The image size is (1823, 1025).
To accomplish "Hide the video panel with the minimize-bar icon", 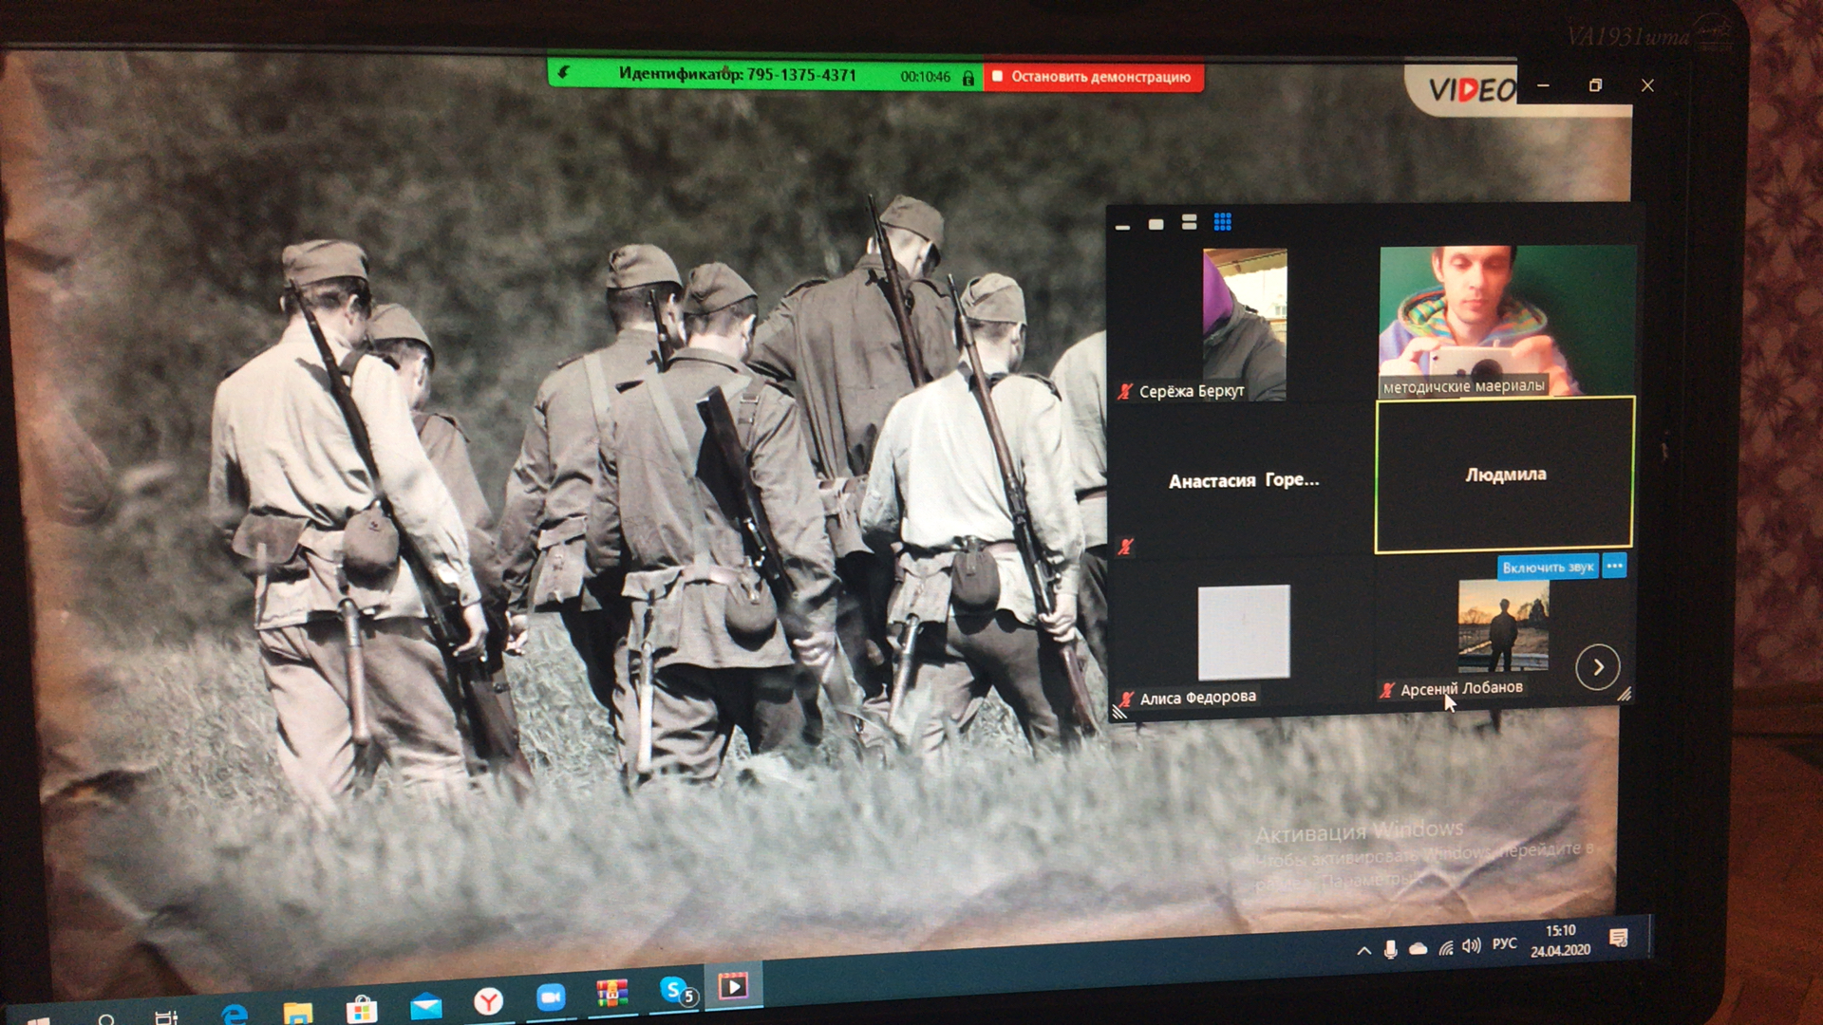I will (x=1122, y=226).
